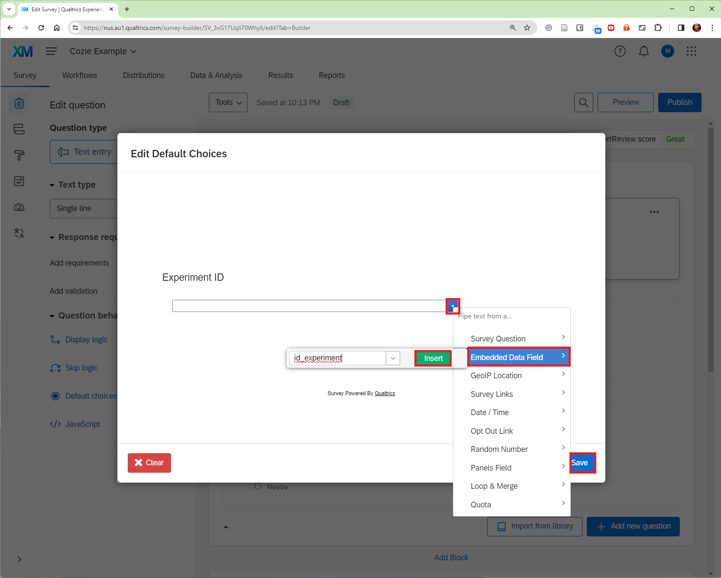Switch to the Data & Analysis tab
The image size is (721, 578).
(x=216, y=75)
